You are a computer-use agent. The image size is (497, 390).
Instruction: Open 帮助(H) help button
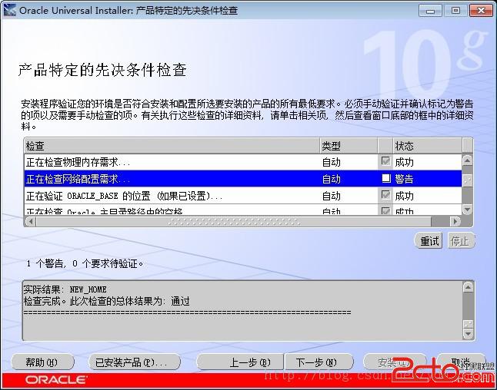point(42,362)
